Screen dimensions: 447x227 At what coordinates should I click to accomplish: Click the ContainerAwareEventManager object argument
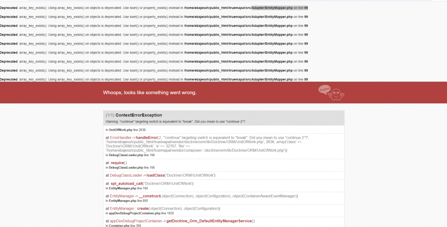[265, 196]
